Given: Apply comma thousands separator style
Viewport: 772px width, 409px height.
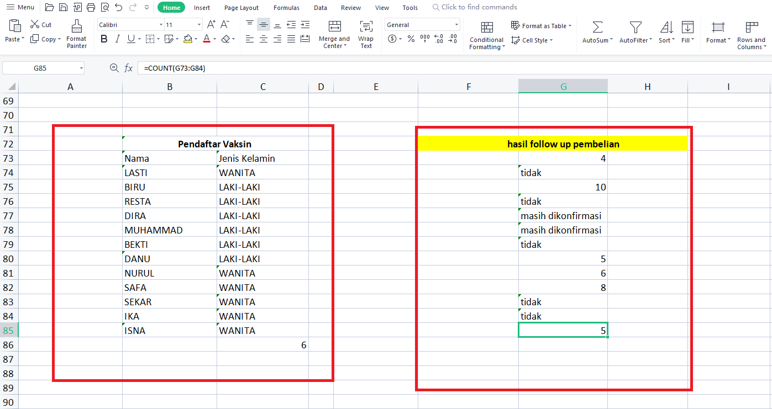Looking at the screenshot, I should point(424,39).
